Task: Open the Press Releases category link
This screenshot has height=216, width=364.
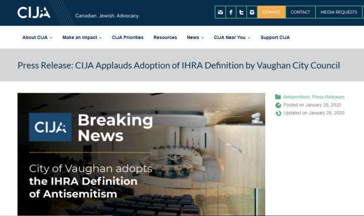Action: 328,97
